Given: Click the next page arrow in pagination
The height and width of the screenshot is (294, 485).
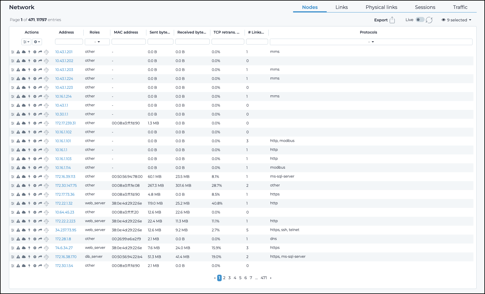Looking at the screenshot, I should (x=271, y=278).
